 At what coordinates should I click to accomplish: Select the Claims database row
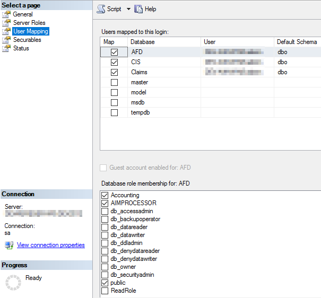139,72
